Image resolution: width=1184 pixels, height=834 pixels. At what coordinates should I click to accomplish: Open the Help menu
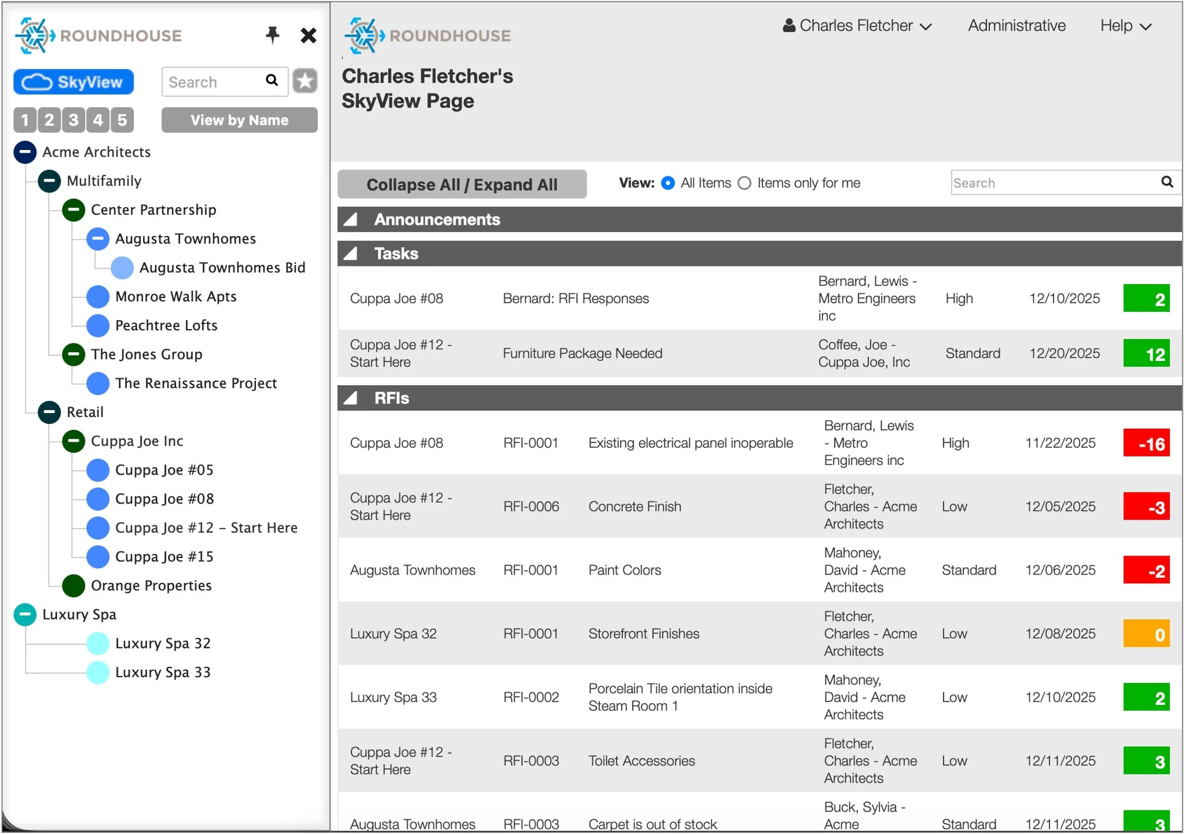click(x=1125, y=26)
